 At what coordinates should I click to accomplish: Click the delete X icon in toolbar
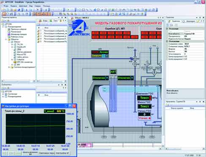click(38, 10)
